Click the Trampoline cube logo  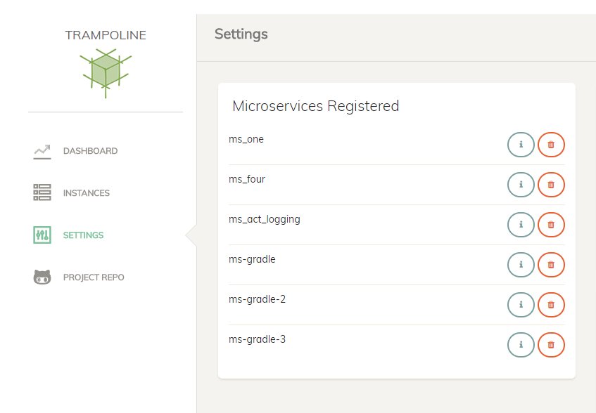coord(106,73)
